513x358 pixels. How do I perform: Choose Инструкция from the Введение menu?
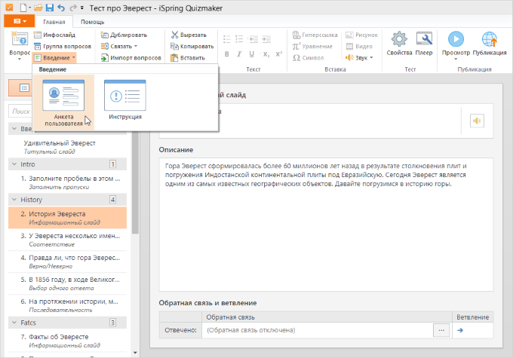125,99
